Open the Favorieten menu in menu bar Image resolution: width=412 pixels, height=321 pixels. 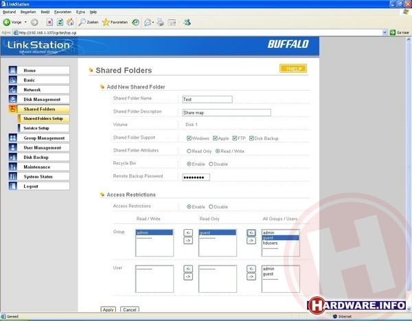(x=62, y=12)
